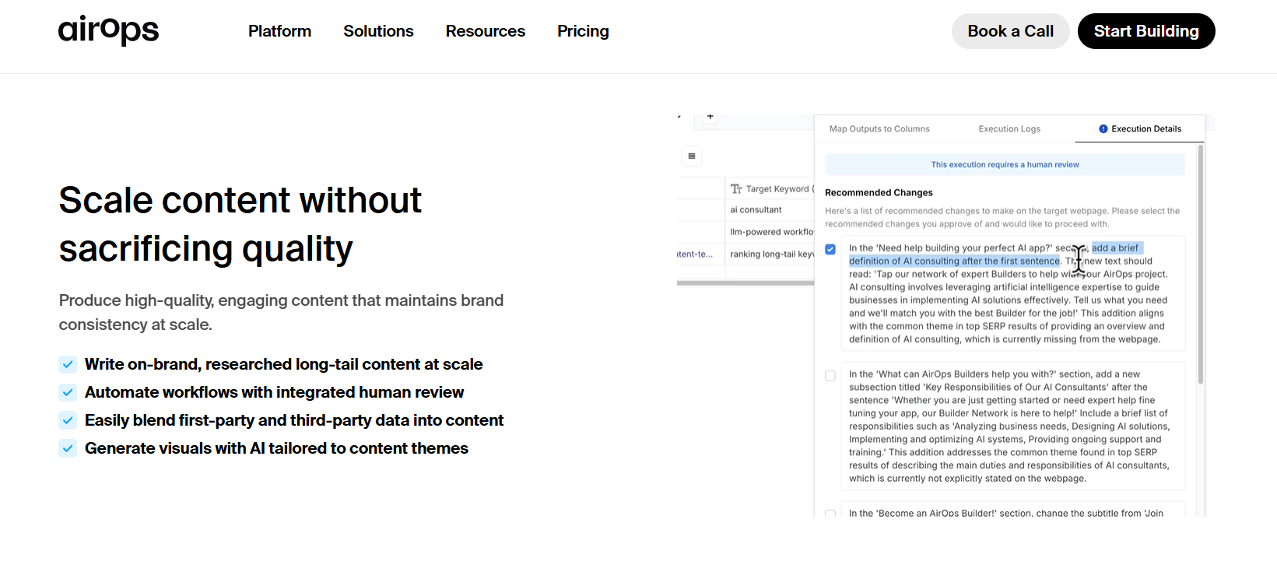This screenshot has width=1277, height=586.
Task: Click the check icon beside 'Automate workflows'
Action: (x=68, y=392)
